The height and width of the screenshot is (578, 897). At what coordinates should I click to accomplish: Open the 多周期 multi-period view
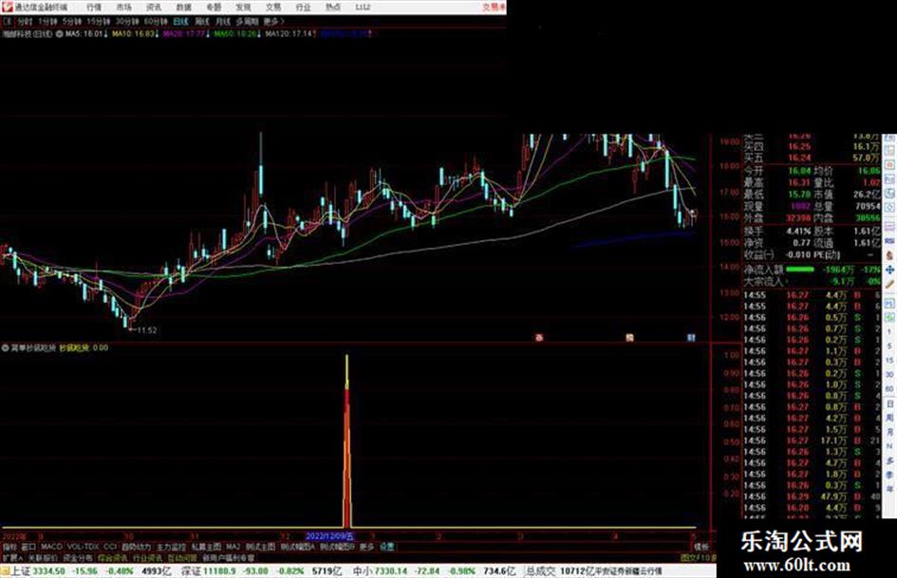(247, 22)
